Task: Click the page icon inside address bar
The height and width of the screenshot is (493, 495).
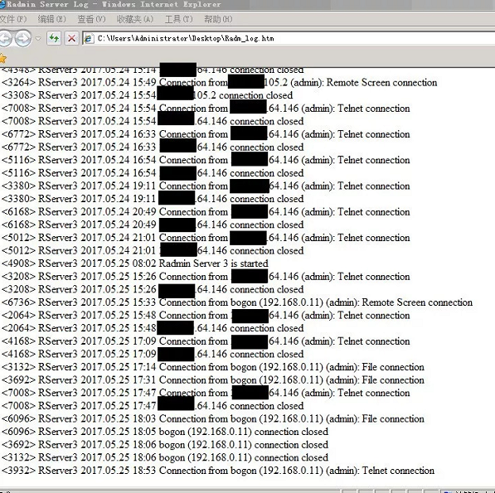Action: pos(89,38)
